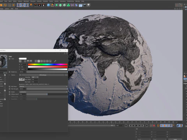187x140 pixels.
Task: Toggle the last checked material channel checkbox
Action: point(5,99)
